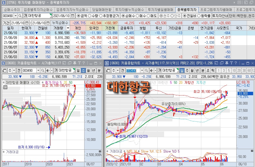Select the 등락률 radio button
This screenshot has width=255, height=167.
point(199,16)
